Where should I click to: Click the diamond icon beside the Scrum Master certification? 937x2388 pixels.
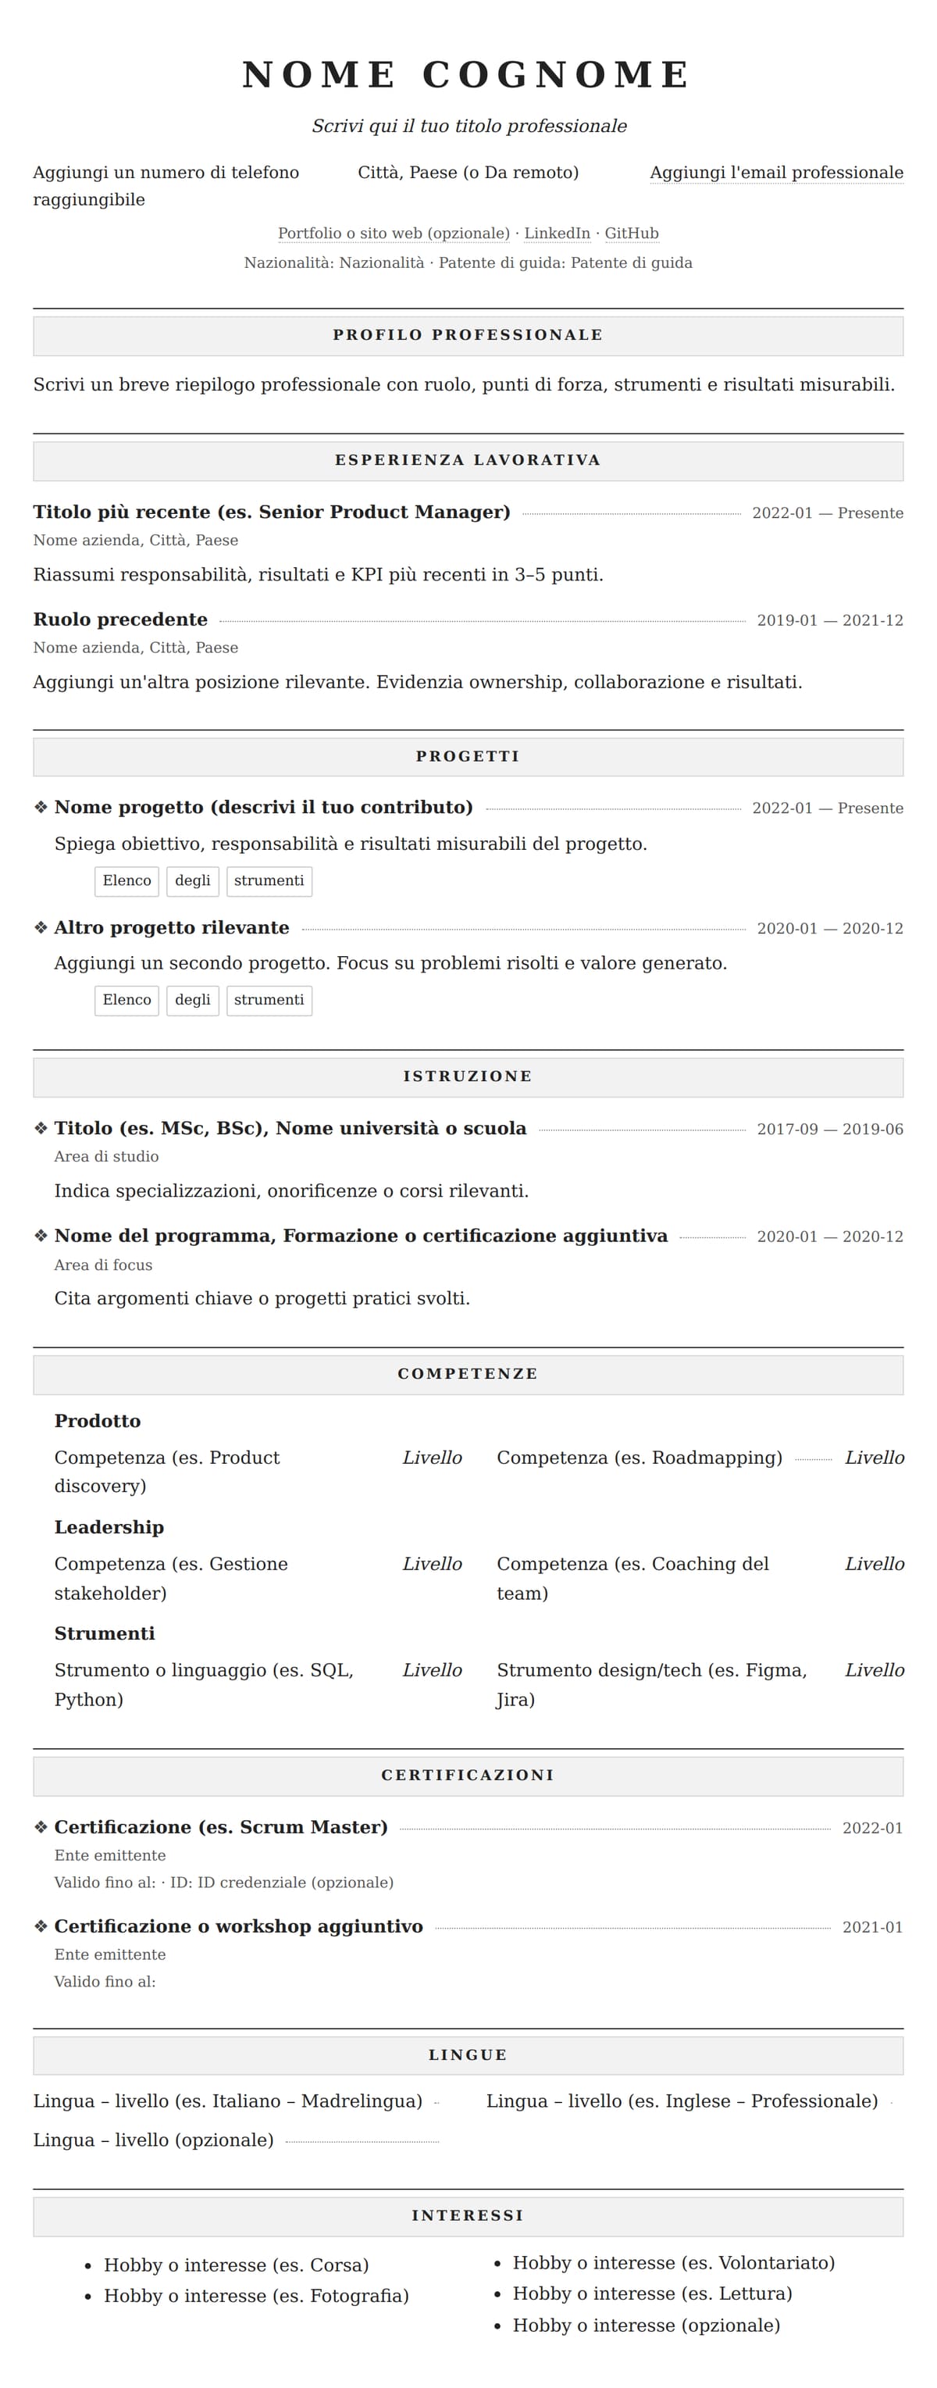[41, 1827]
